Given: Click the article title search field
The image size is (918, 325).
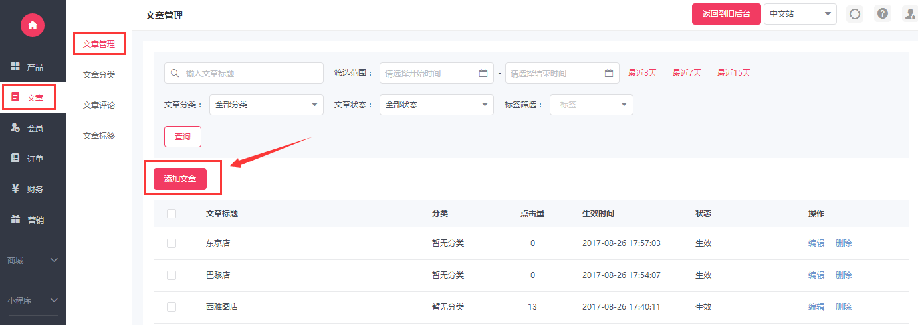Looking at the screenshot, I should (x=230, y=74).
